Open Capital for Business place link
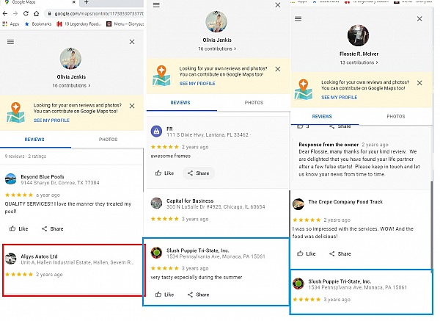Viewport: 440px width, 321px height. (190, 201)
